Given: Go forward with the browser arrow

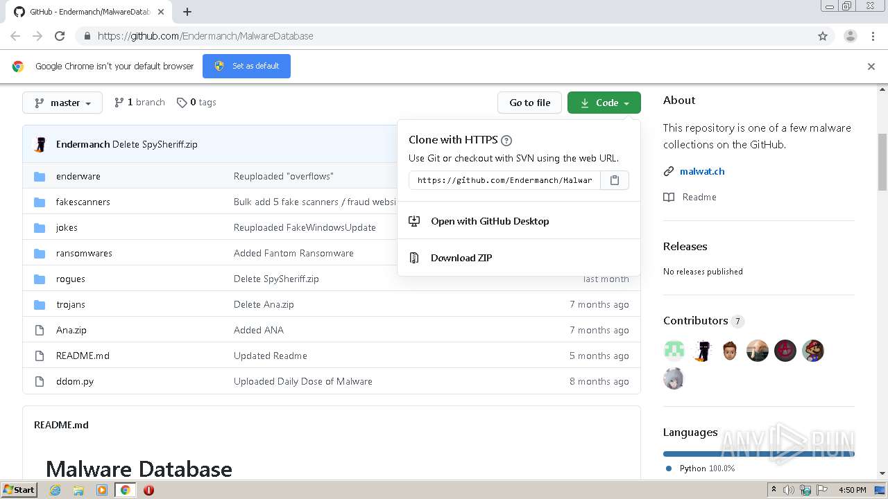Looking at the screenshot, I should point(37,36).
